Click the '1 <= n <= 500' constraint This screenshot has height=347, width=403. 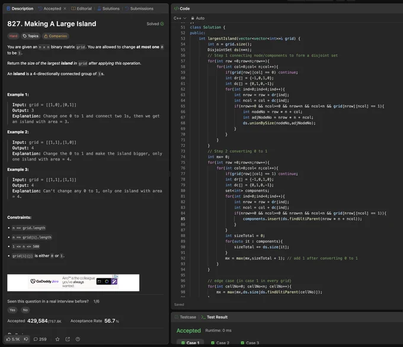click(x=25, y=246)
